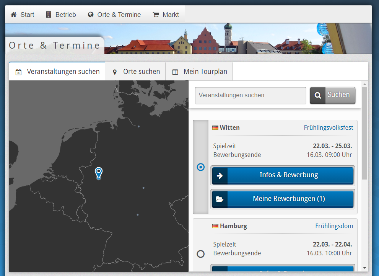Follow the Frühlingsdom link
The width and height of the screenshot is (379, 276).
click(x=334, y=226)
